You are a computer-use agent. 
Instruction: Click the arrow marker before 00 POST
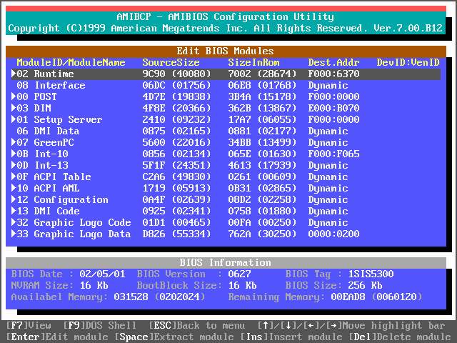(x=14, y=96)
